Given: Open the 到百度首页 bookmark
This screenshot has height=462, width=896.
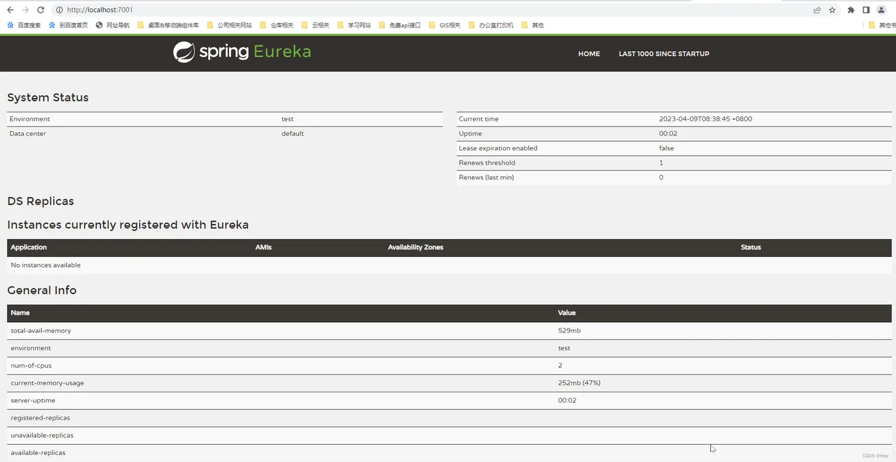Looking at the screenshot, I should coord(68,26).
